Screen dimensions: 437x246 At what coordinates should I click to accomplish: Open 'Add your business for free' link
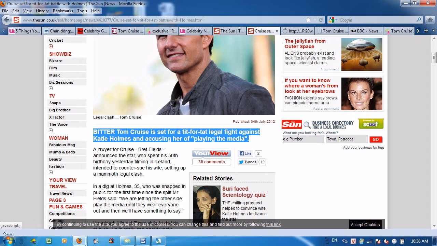[364, 148]
